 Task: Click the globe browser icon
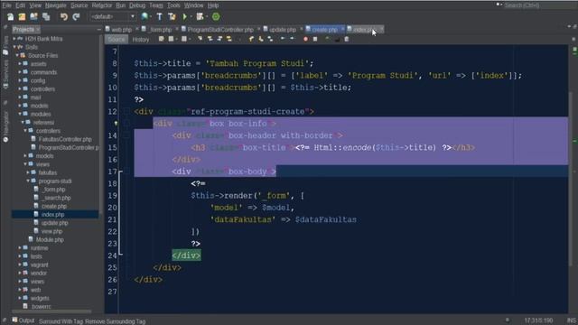144,16
